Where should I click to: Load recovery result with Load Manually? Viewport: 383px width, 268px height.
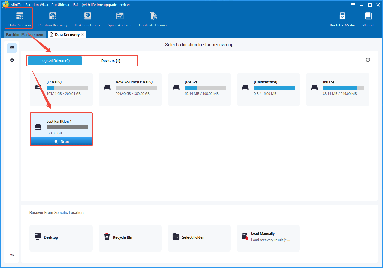[268, 237]
